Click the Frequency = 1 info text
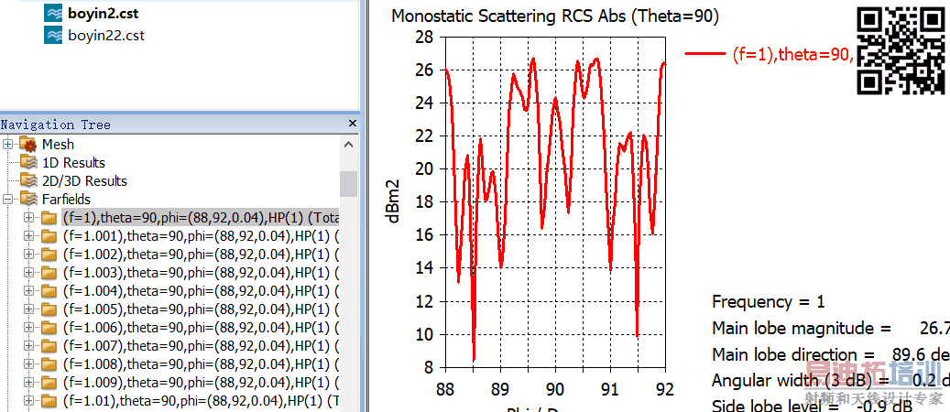The height and width of the screenshot is (412, 950). pos(769,301)
